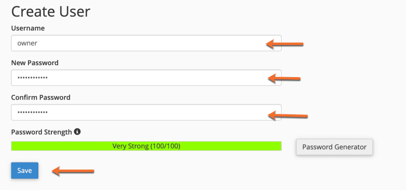Click the word "owner" in Username box

(x=27, y=43)
